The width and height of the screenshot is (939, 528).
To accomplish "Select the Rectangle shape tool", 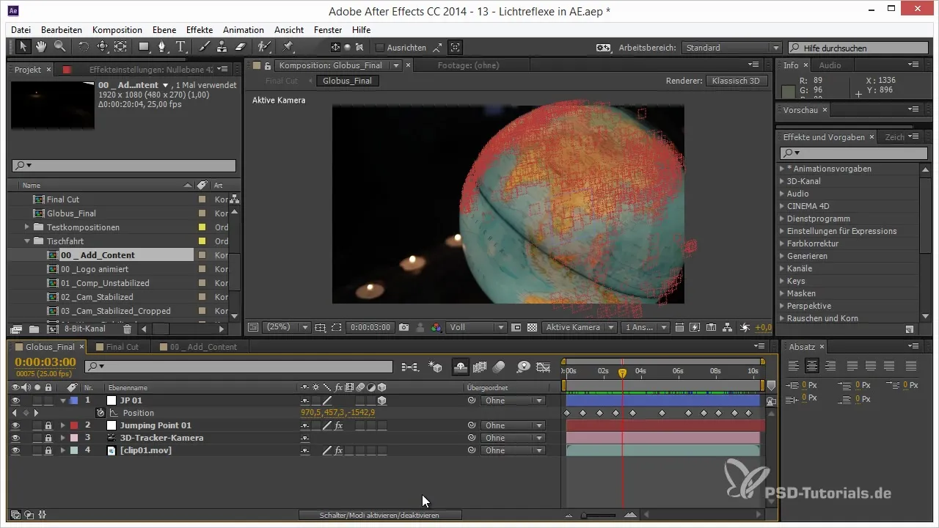I will pos(145,47).
